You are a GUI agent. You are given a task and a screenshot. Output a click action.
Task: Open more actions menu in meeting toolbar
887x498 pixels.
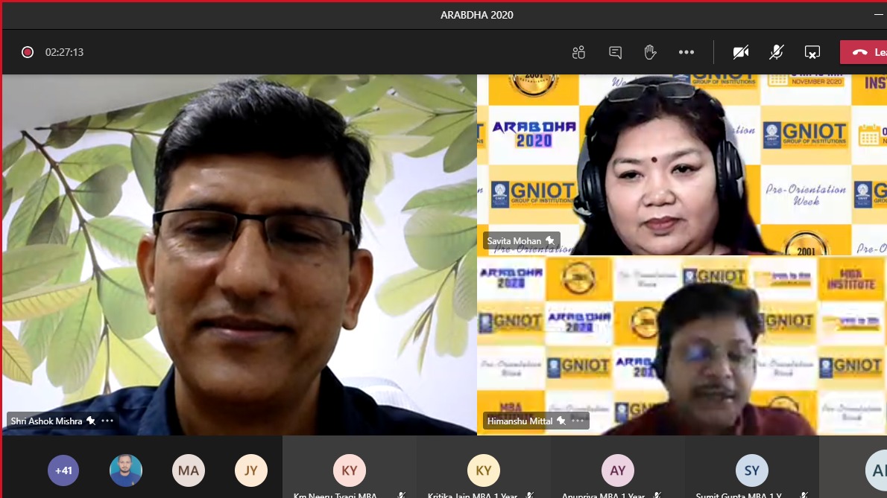tap(686, 52)
